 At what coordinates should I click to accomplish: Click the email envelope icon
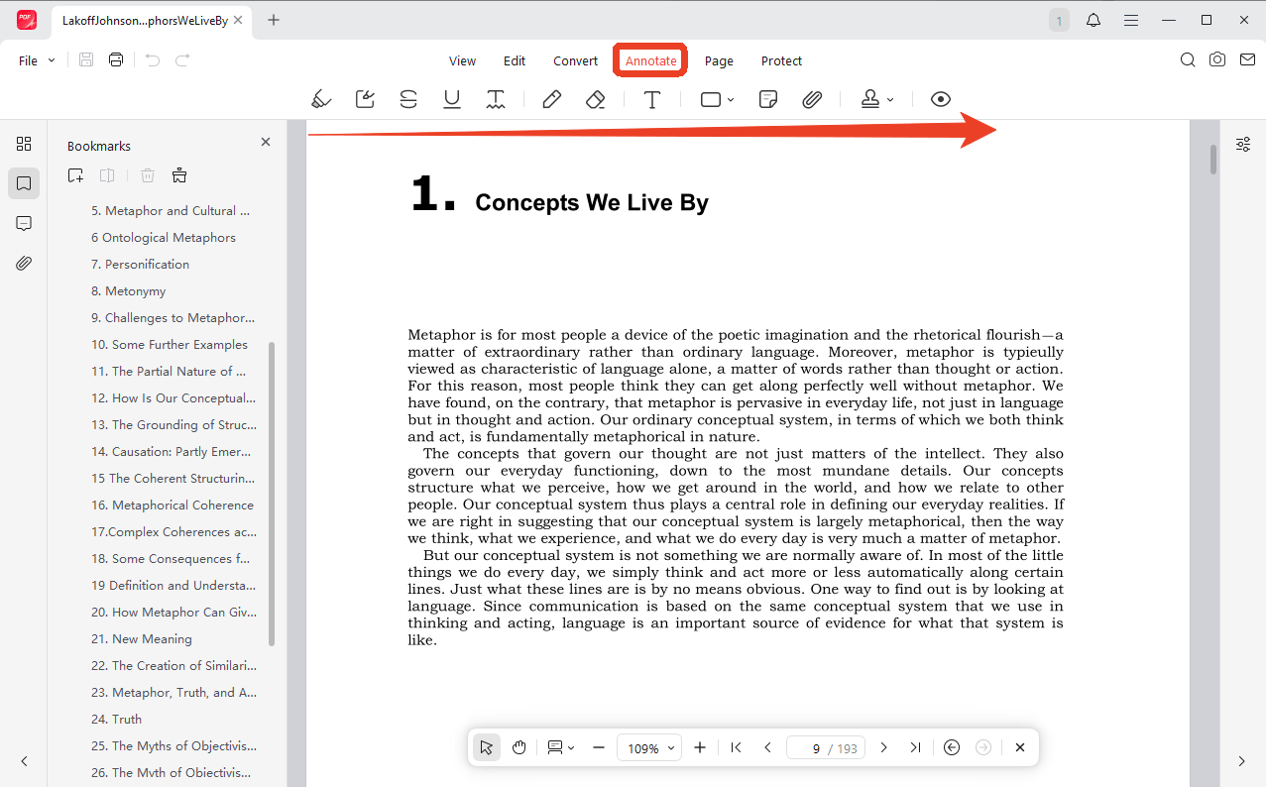1247,60
